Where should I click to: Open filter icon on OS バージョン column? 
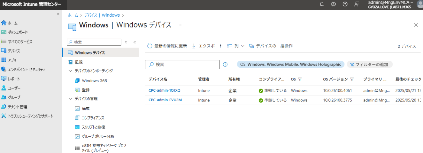(352, 79)
